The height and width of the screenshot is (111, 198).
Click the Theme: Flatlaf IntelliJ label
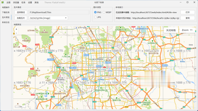[55, 2]
